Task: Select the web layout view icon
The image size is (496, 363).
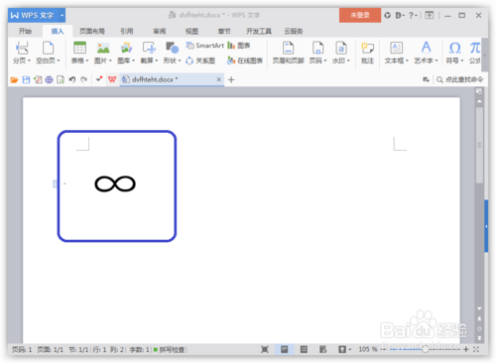Action: pyautogui.click(x=323, y=349)
